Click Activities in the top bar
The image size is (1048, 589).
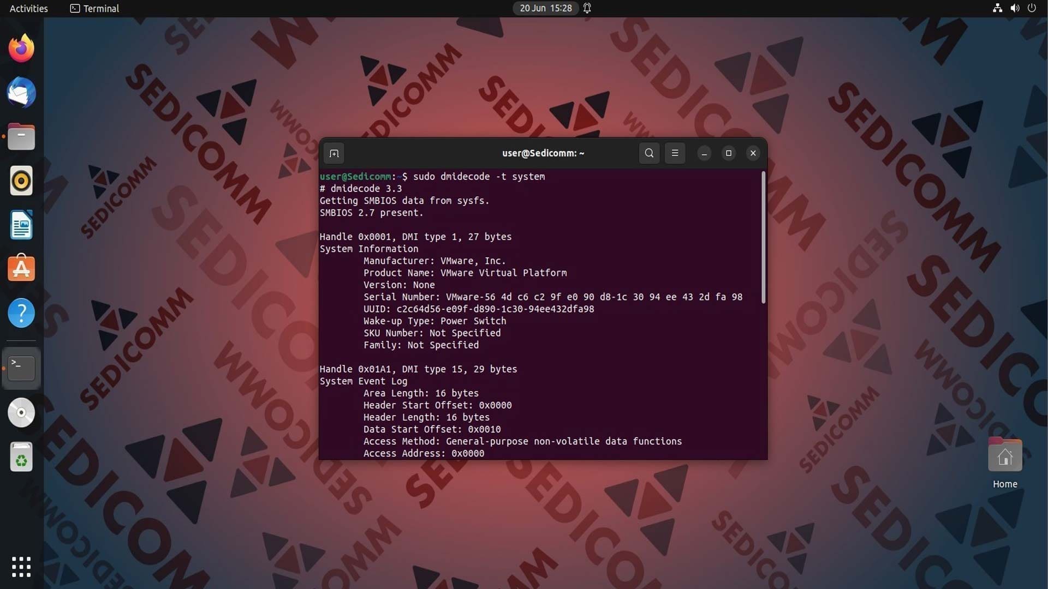(x=29, y=8)
